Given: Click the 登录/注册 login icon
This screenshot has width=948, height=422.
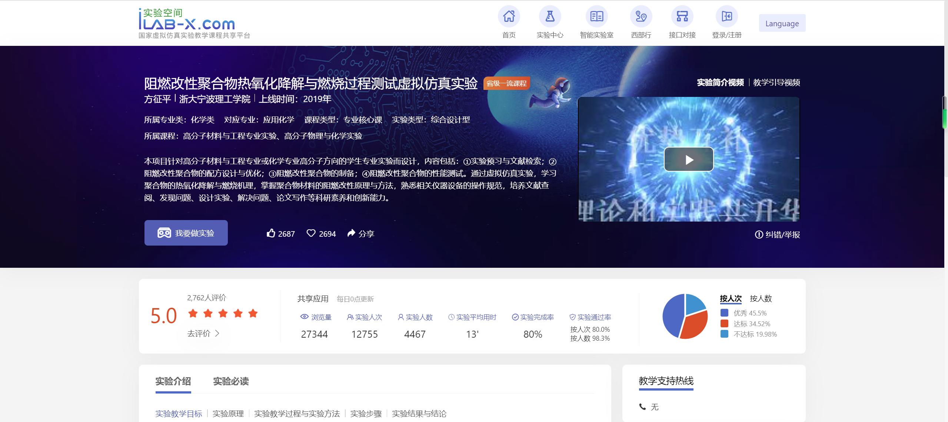Looking at the screenshot, I should point(726,17).
